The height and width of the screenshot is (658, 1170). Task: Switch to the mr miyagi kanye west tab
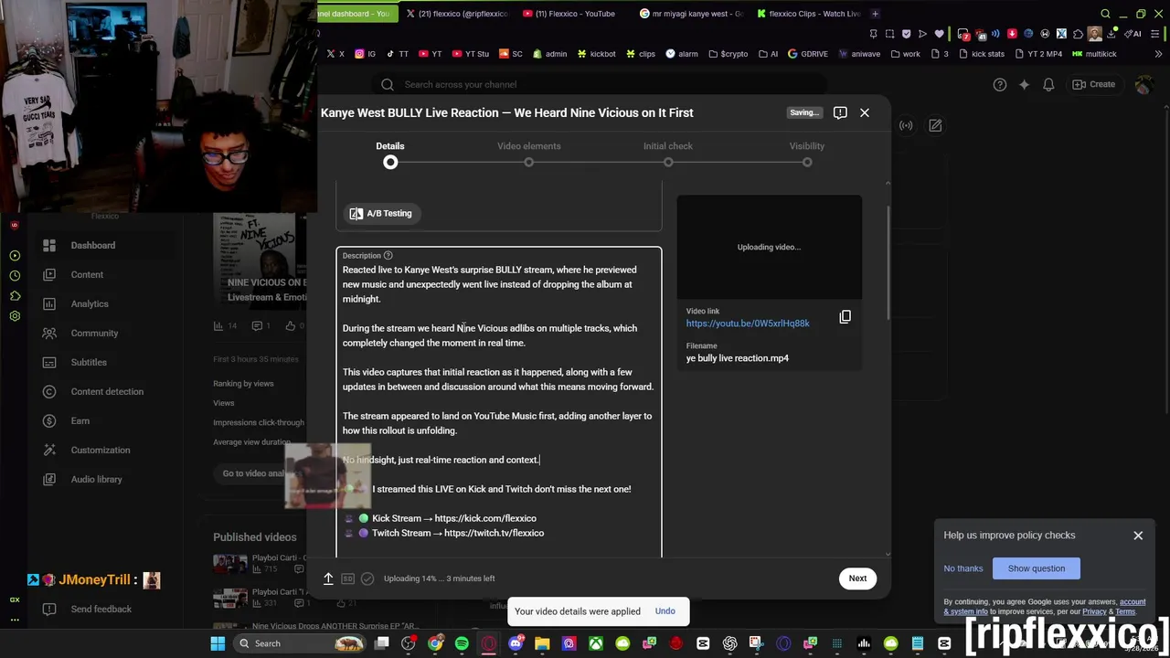tap(691, 14)
